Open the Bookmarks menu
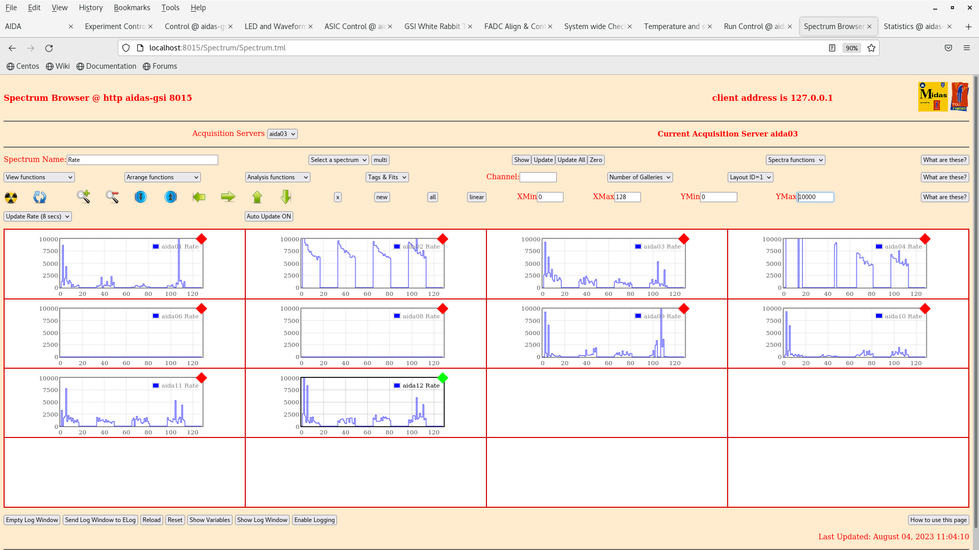979x550 pixels. [132, 8]
